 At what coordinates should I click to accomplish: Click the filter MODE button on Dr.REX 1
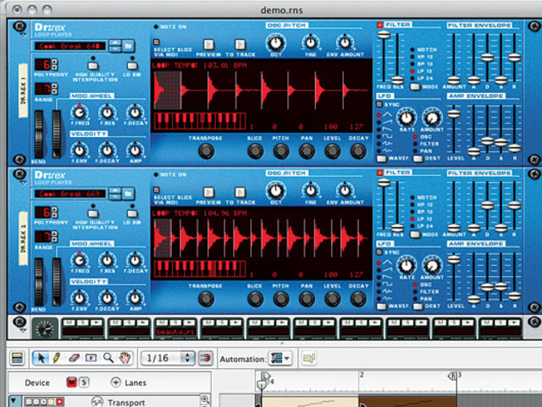415,86
